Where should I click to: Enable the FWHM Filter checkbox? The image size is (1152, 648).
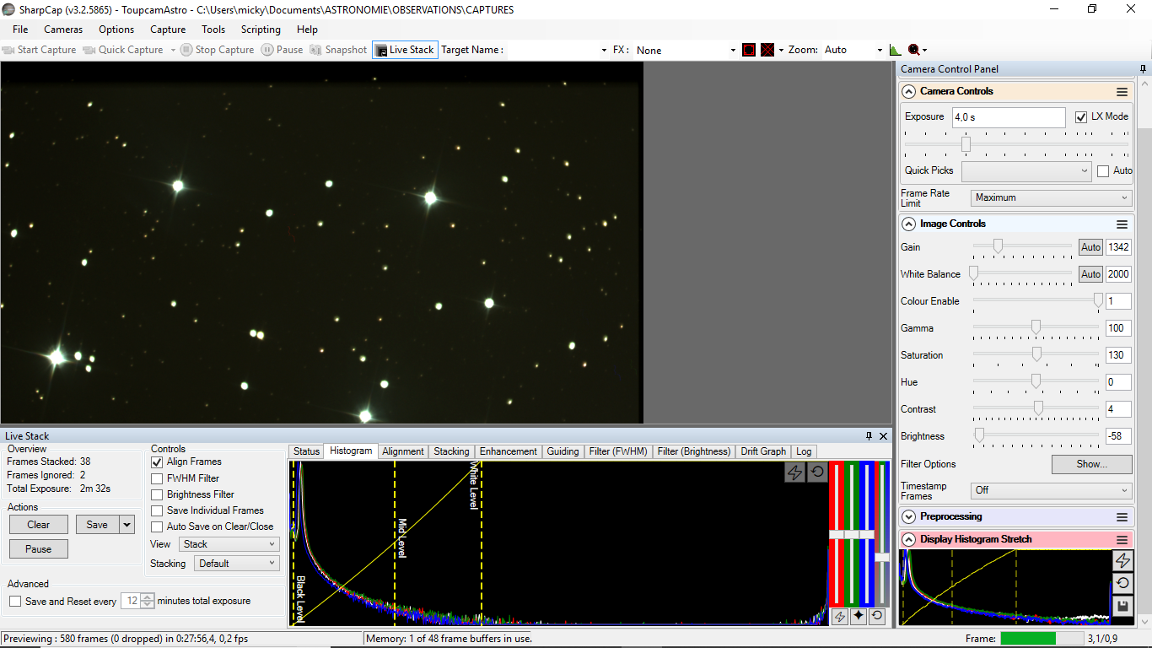[x=157, y=478]
